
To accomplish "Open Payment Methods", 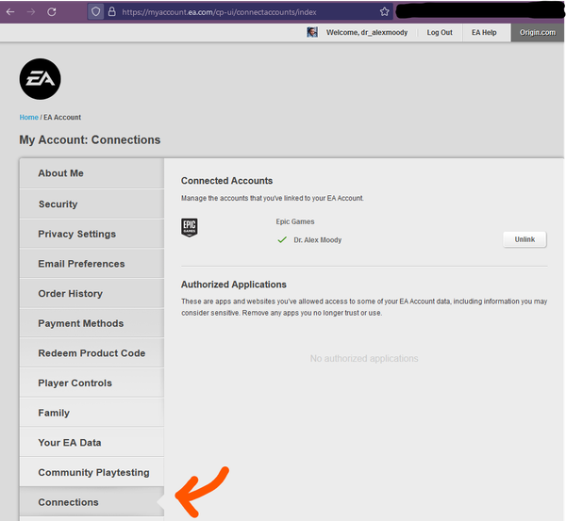I will (92, 323).
